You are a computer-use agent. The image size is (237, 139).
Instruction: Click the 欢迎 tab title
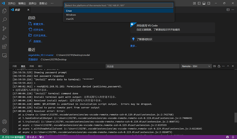click(17, 10)
